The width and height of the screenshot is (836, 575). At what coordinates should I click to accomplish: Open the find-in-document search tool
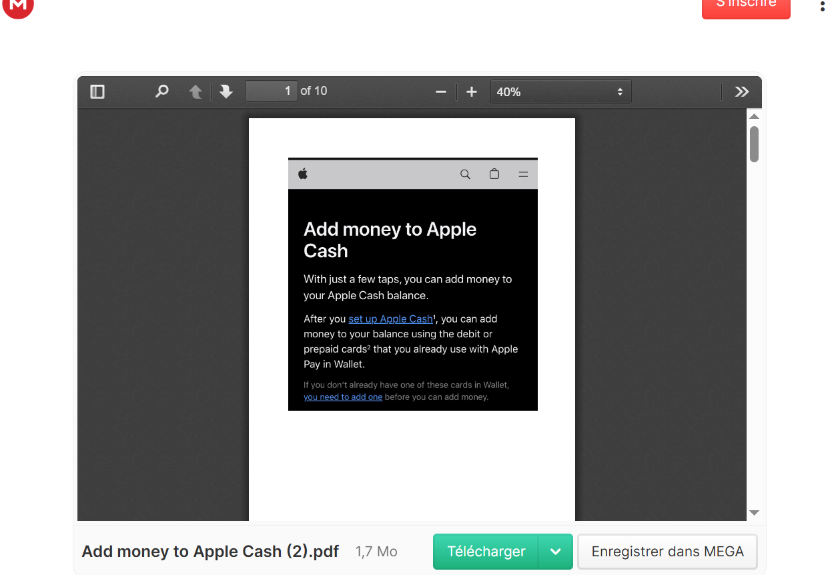click(x=161, y=91)
